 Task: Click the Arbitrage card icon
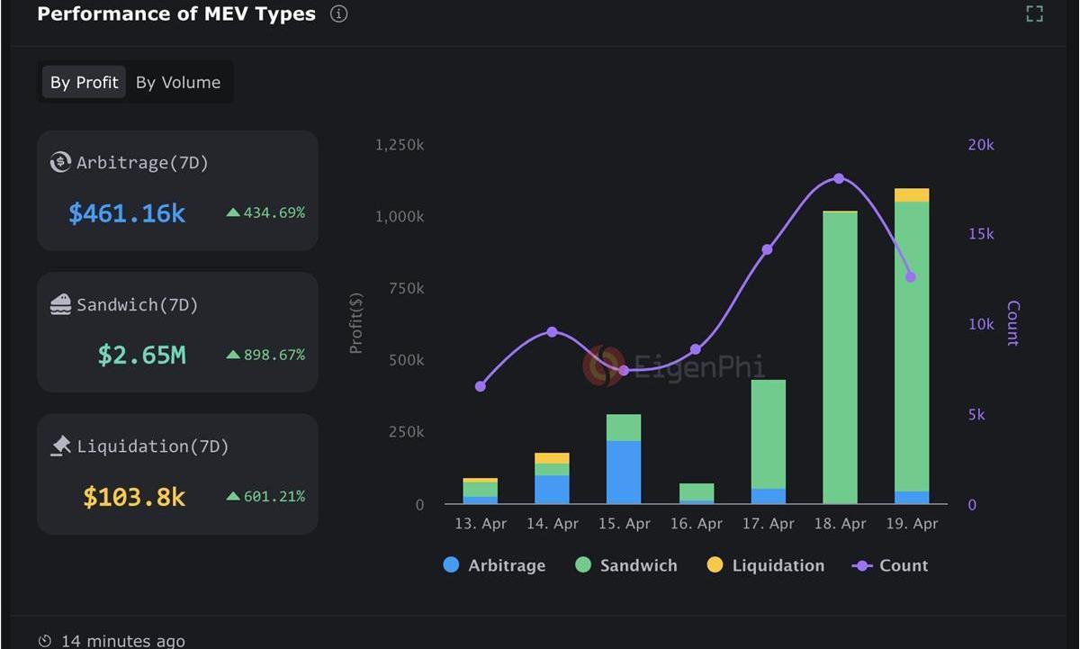coord(60,163)
